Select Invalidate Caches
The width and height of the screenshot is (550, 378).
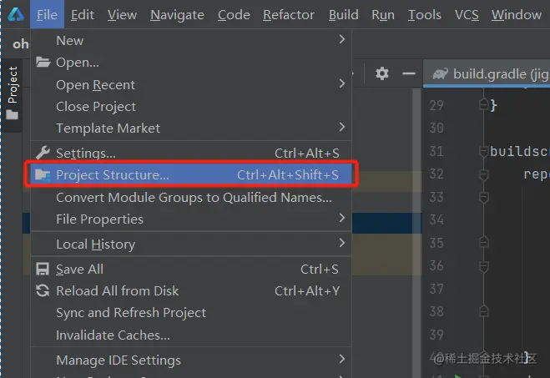click(113, 335)
